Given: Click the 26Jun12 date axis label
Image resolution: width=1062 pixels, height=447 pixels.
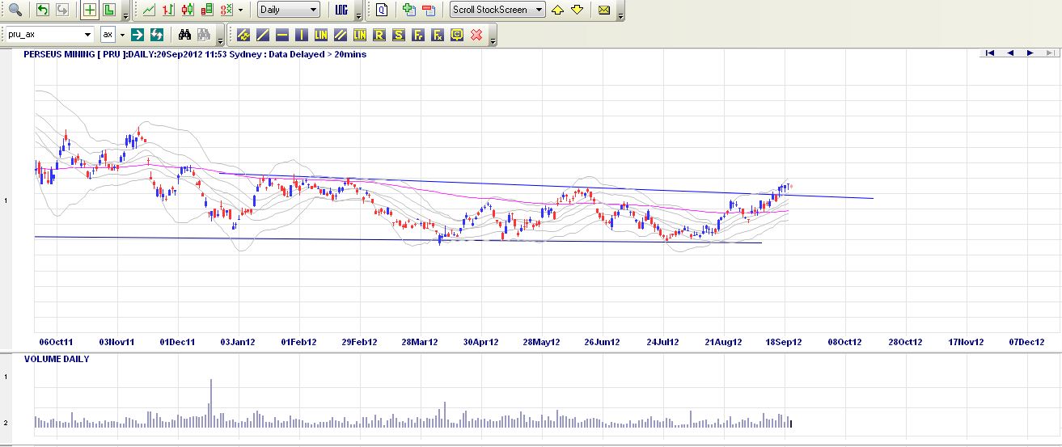Looking at the screenshot, I should click(x=602, y=342).
